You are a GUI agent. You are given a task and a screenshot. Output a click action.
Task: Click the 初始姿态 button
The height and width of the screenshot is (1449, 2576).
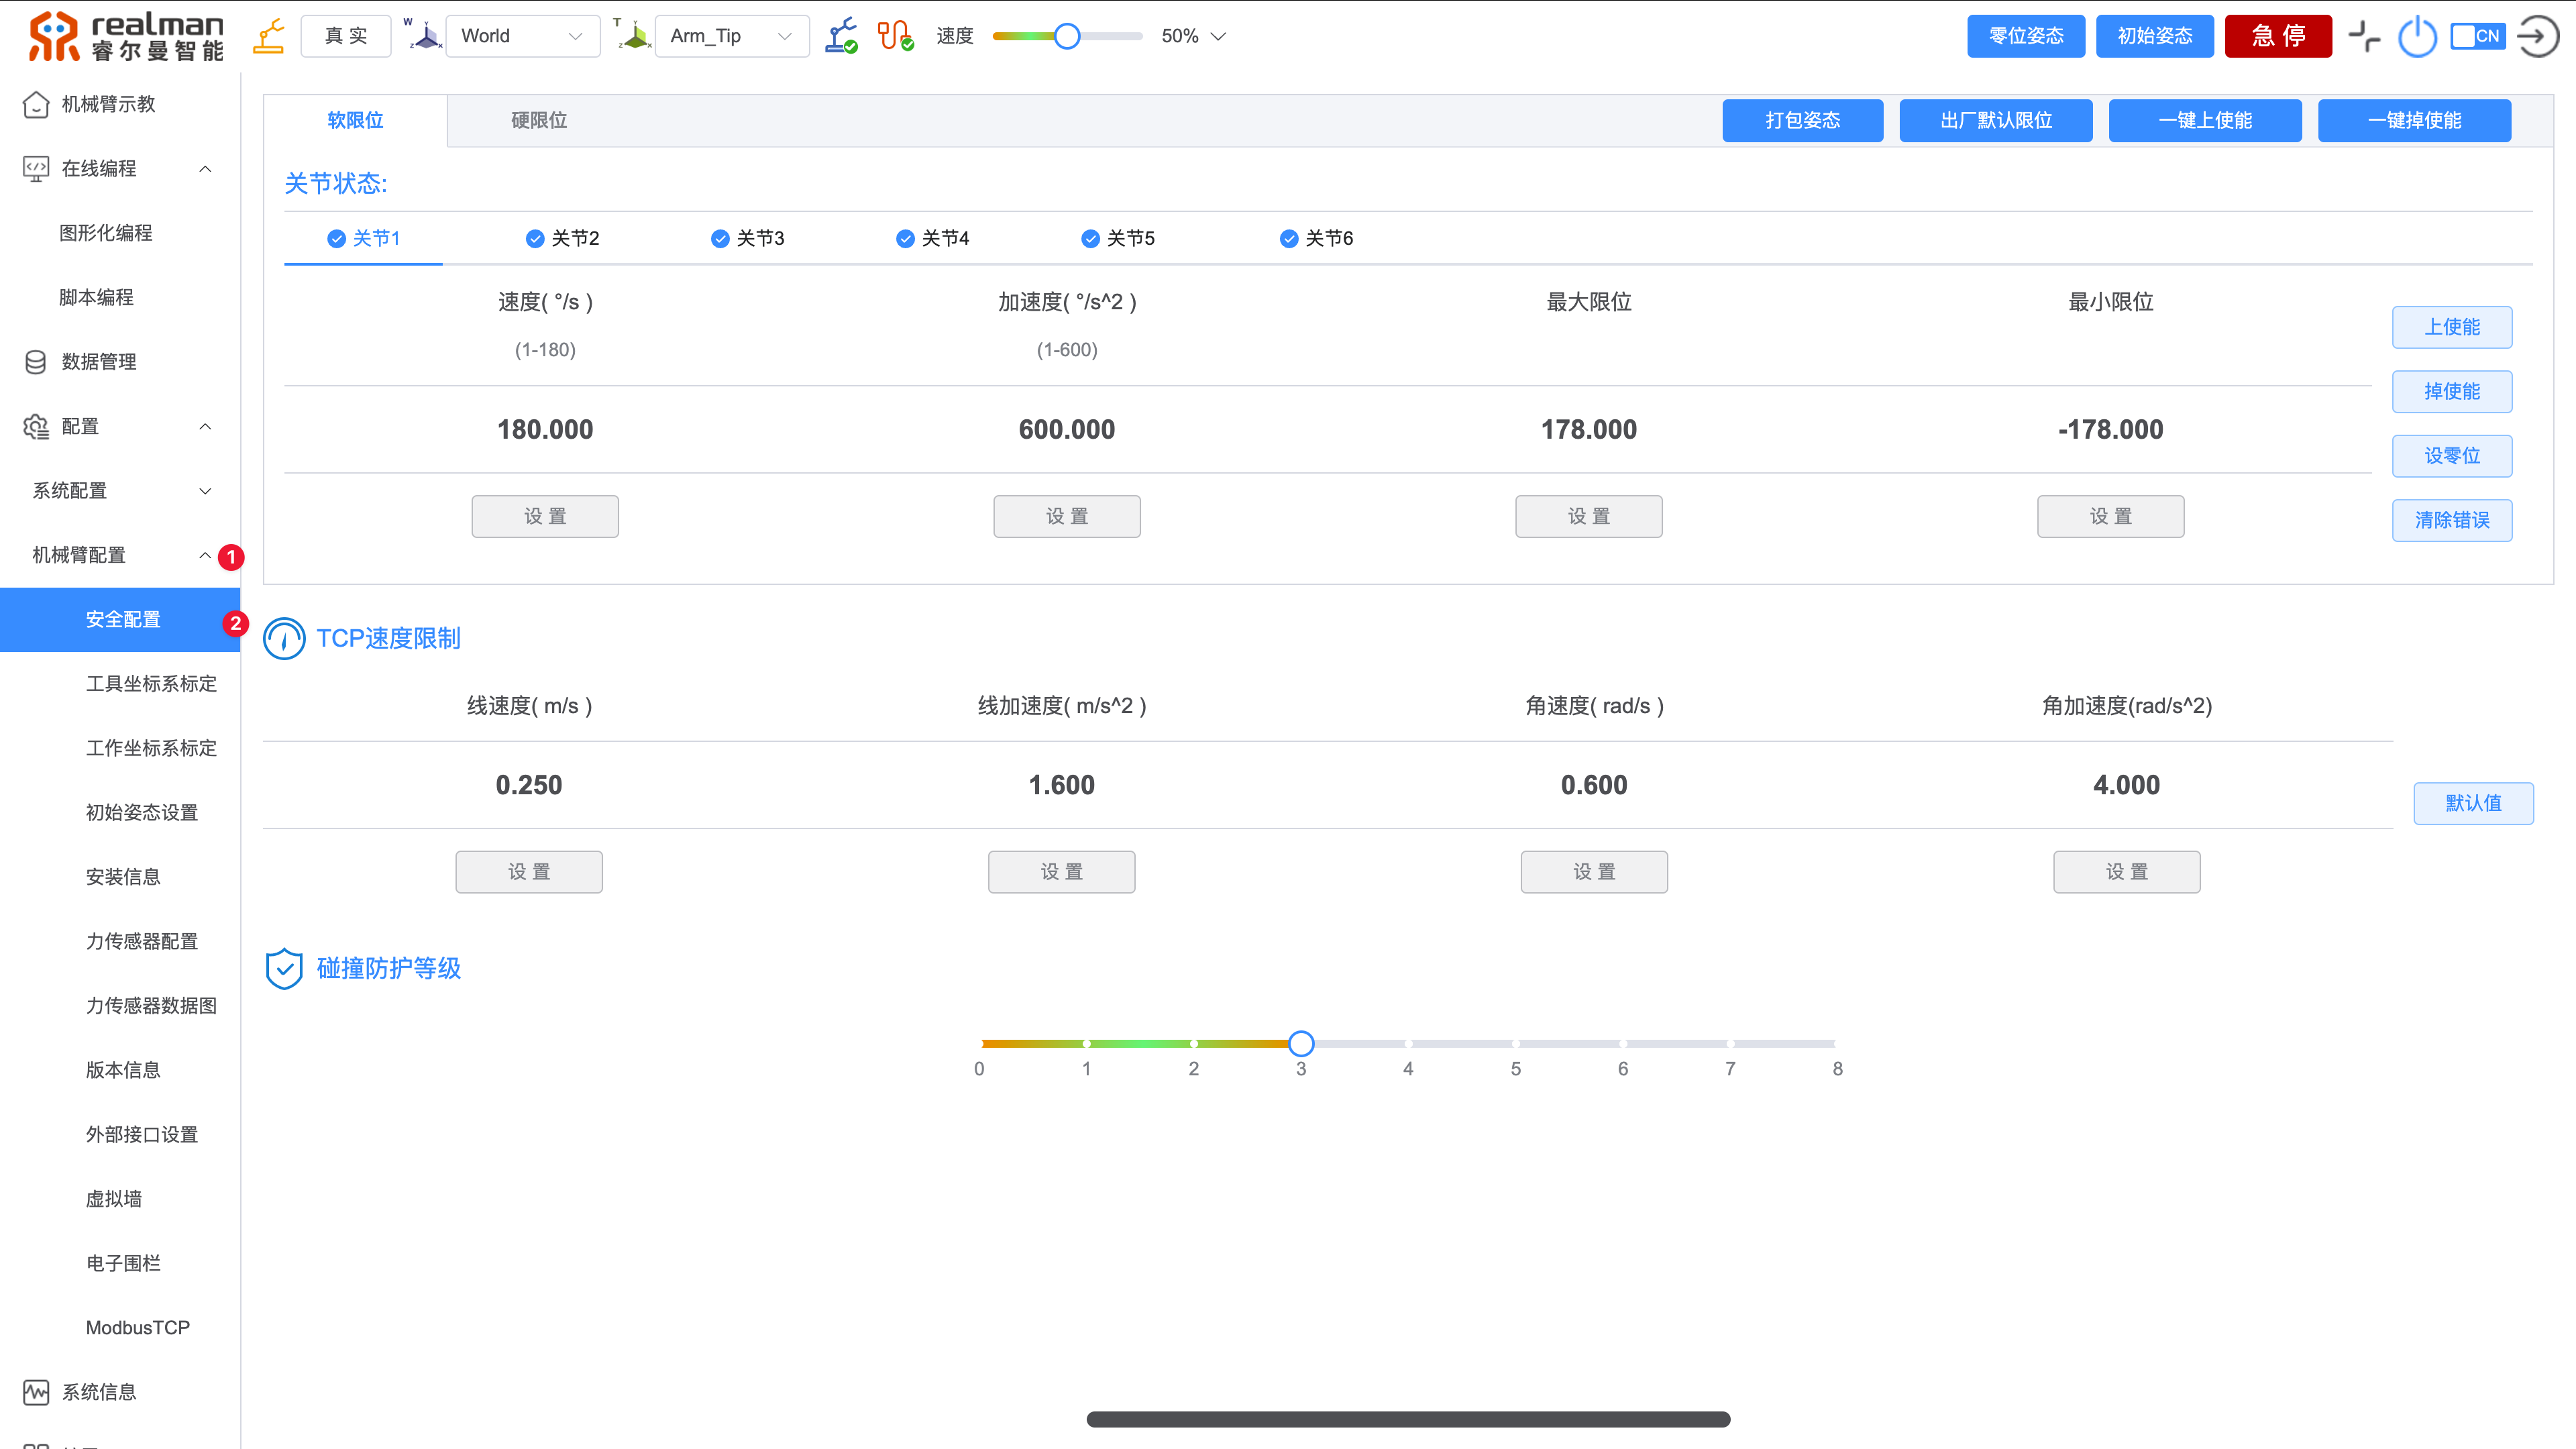click(2155, 36)
